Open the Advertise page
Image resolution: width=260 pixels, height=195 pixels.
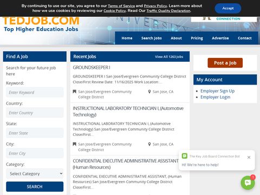tap(220, 38)
